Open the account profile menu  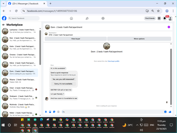point(170,18)
